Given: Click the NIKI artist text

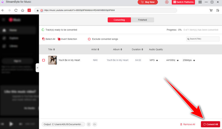Looking at the screenshot, I should 95,60.
